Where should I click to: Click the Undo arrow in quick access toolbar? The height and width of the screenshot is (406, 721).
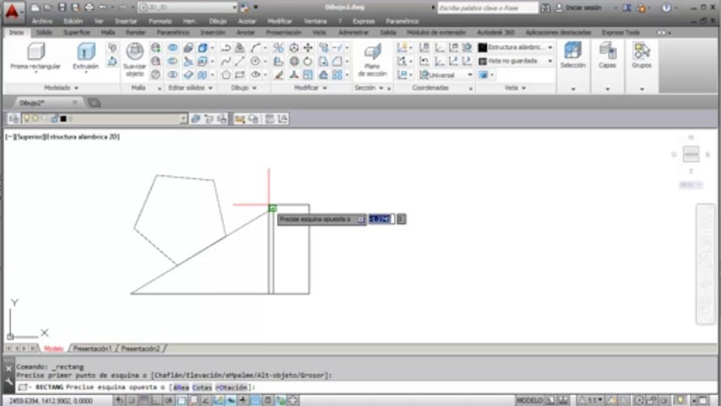[x=103, y=8]
